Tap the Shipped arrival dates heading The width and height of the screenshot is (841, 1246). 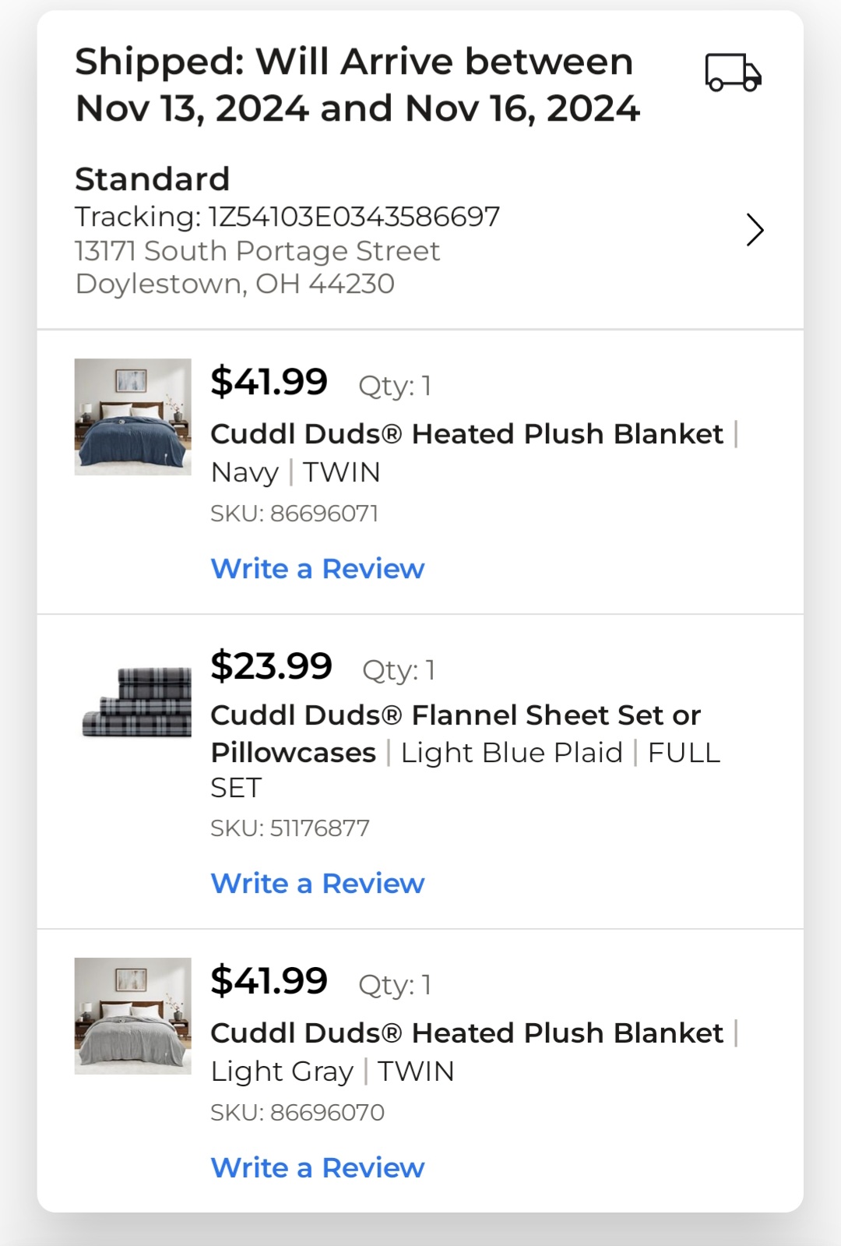(357, 85)
